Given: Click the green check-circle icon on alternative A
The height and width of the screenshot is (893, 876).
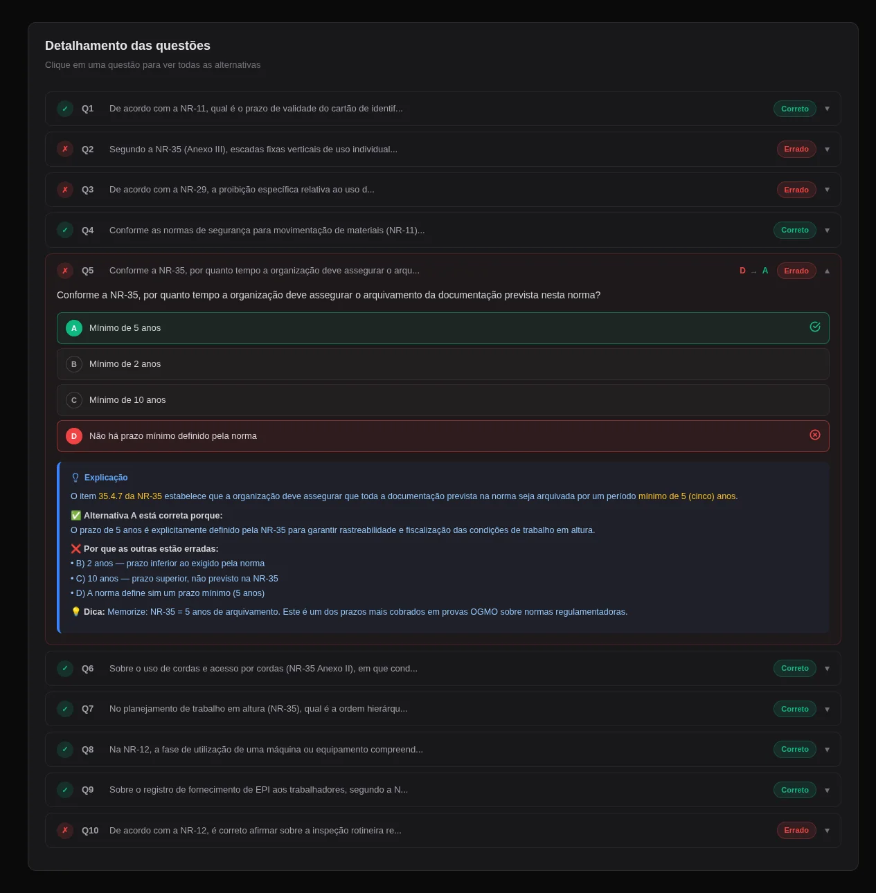Looking at the screenshot, I should pos(815,327).
